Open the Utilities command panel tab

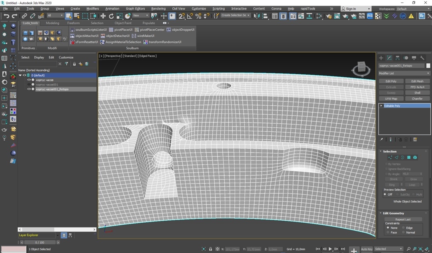click(422, 58)
